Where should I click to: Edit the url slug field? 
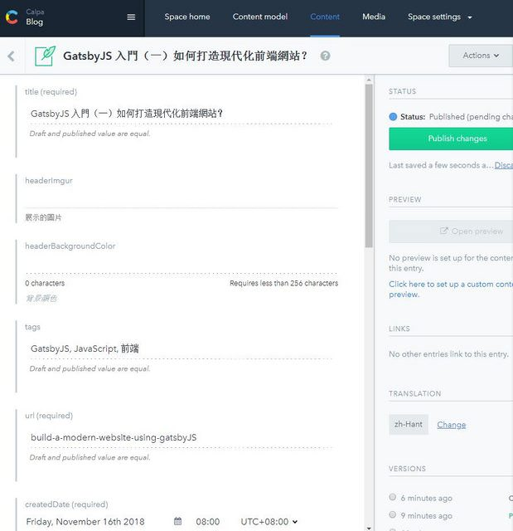point(181,437)
